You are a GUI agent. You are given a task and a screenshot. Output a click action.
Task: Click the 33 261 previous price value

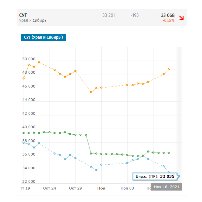109,15
